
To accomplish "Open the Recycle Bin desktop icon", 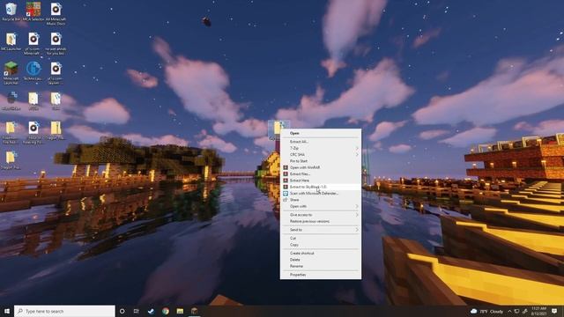I will 11,11.
